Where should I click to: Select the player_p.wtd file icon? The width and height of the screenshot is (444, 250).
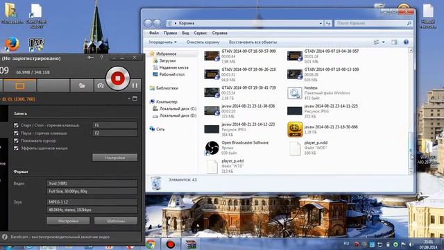pyautogui.click(x=212, y=167)
